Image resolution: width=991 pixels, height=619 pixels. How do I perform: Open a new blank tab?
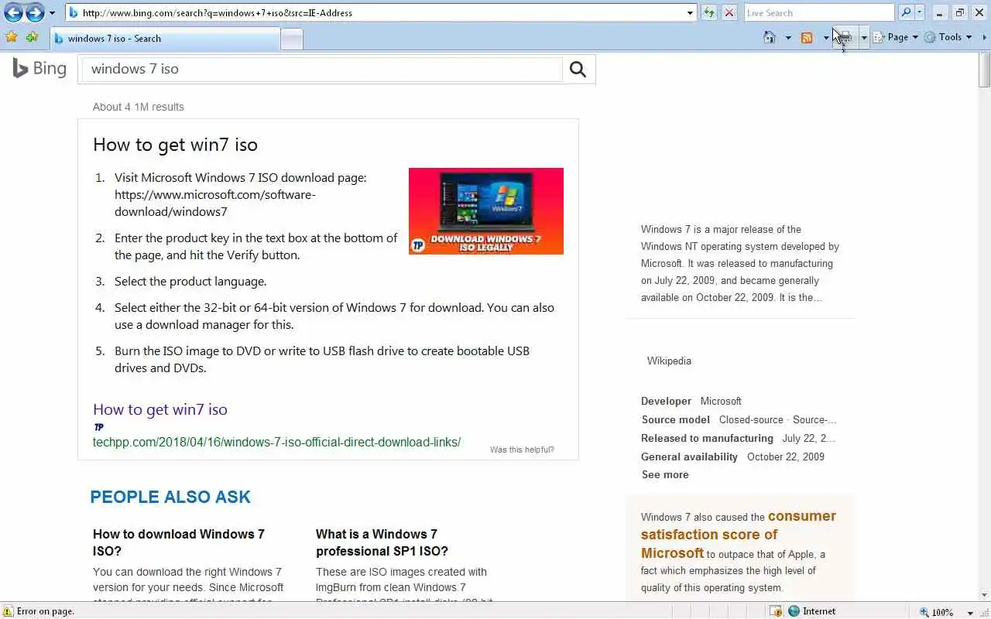coord(292,39)
